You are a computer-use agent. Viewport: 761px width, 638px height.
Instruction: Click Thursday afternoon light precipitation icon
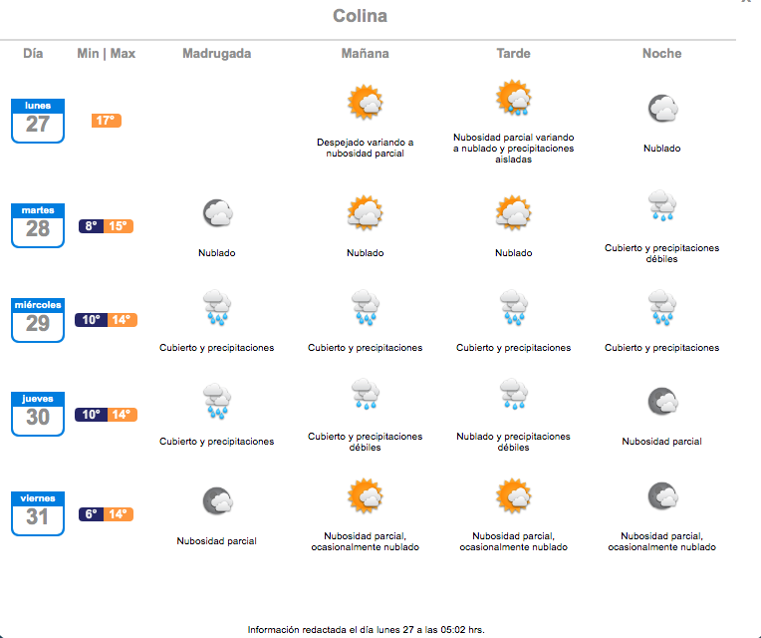click(514, 394)
